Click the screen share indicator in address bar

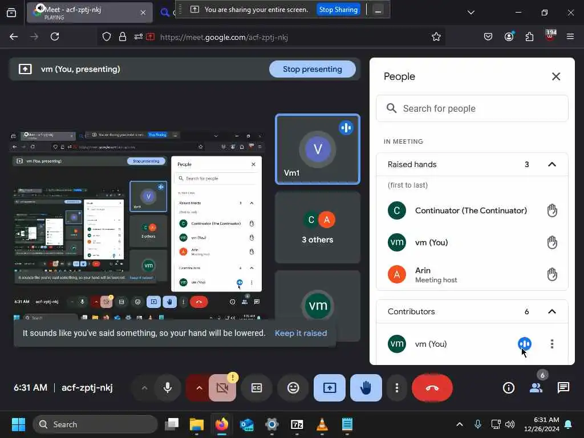point(151,36)
